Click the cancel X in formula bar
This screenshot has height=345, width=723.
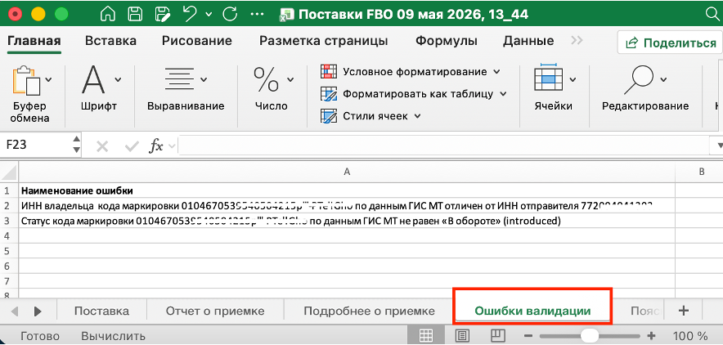click(102, 146)
